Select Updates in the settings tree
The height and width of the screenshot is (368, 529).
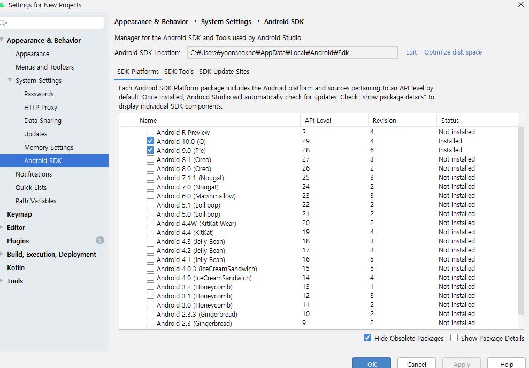click(35, 134)
